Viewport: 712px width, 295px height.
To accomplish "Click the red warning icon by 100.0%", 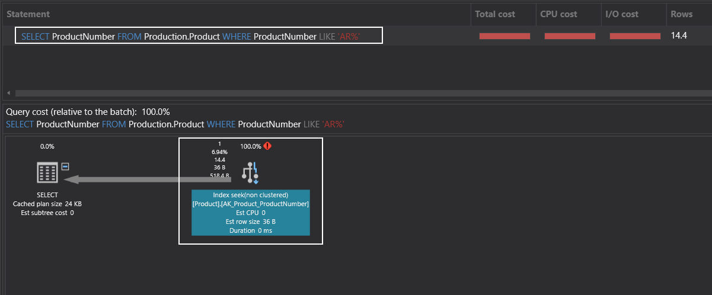I will click(x=267, y=146).
